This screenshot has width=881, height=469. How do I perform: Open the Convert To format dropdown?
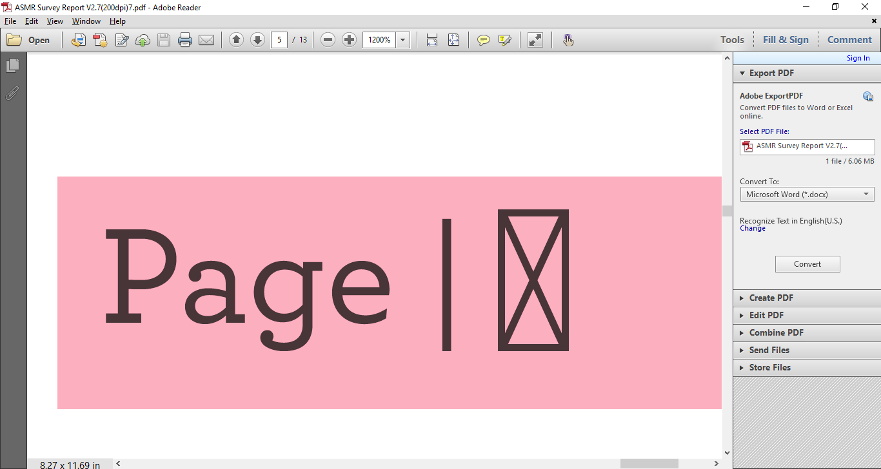807,194
